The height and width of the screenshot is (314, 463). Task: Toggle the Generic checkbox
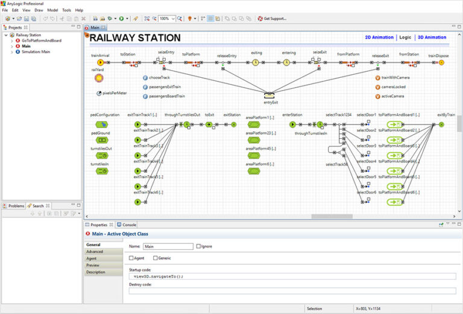[x=155, y=258]
